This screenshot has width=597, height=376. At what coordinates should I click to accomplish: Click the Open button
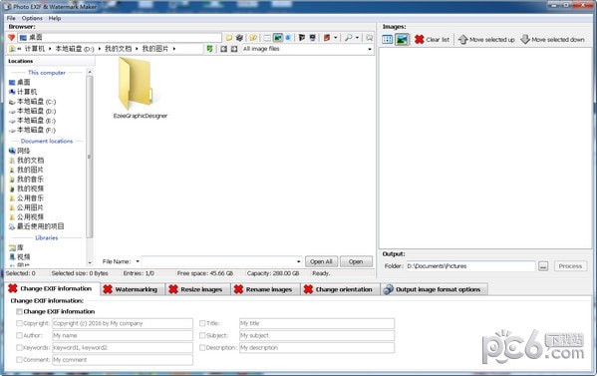356,261
